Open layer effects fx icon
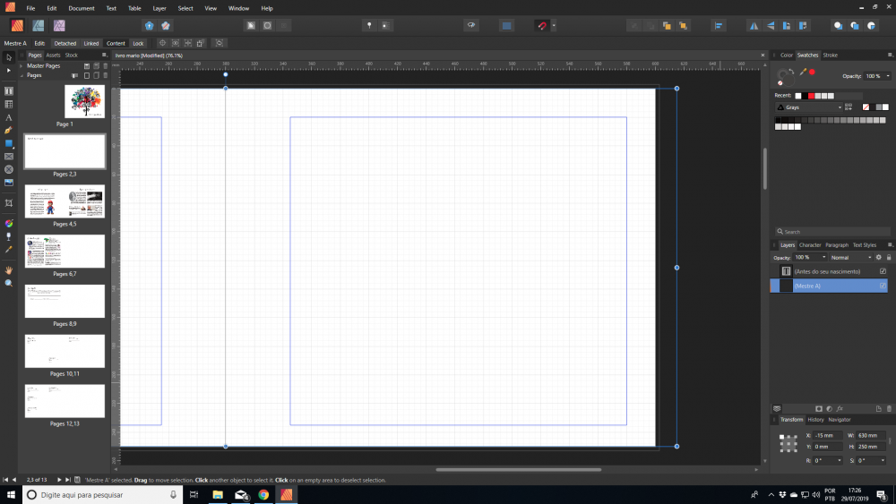 pyautogui.click(x=840, y=408)
